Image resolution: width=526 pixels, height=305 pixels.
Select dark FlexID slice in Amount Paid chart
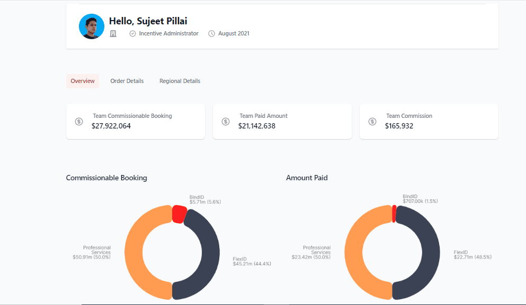pos(430,253)
